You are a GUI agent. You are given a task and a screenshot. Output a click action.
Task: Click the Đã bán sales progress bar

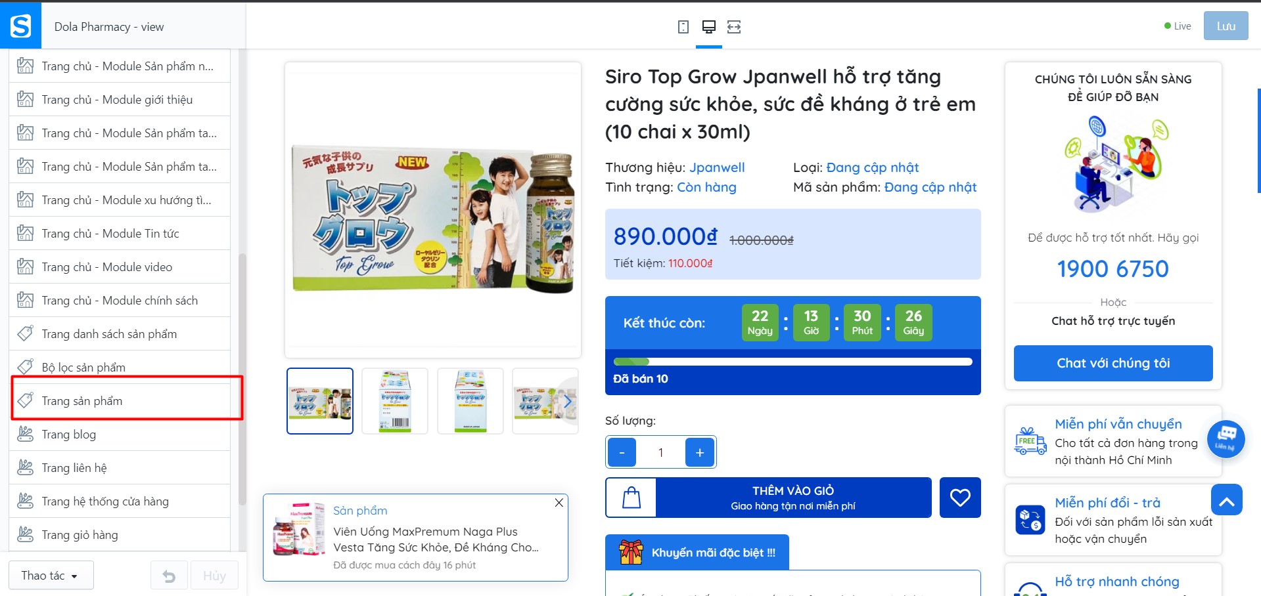click(792, 362)
